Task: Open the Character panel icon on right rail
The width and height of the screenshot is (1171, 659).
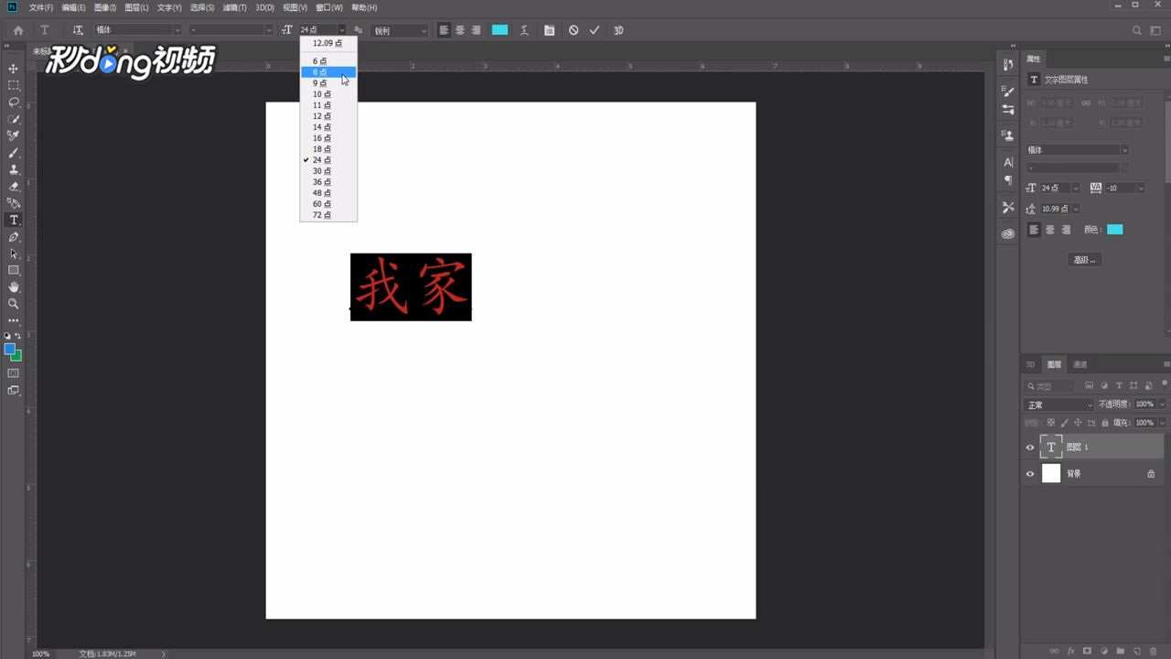Action: point(1006,161)
